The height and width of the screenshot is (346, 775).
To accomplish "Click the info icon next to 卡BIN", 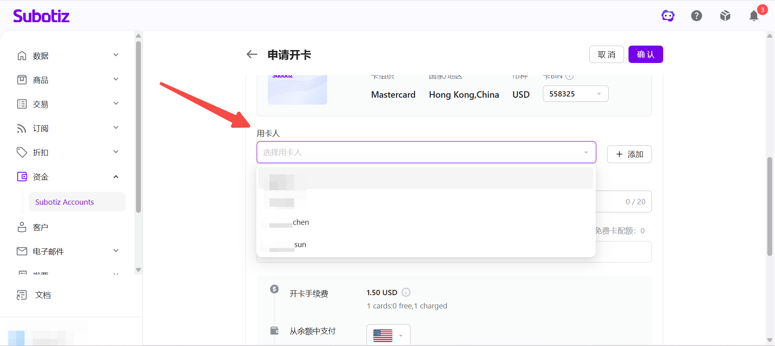I will tap(570, 76).
